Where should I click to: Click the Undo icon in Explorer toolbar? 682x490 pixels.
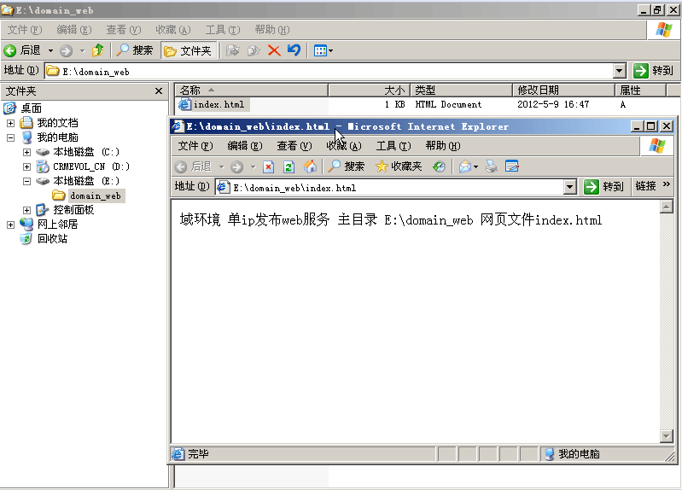pyautogui.click(x=294, y=50)
